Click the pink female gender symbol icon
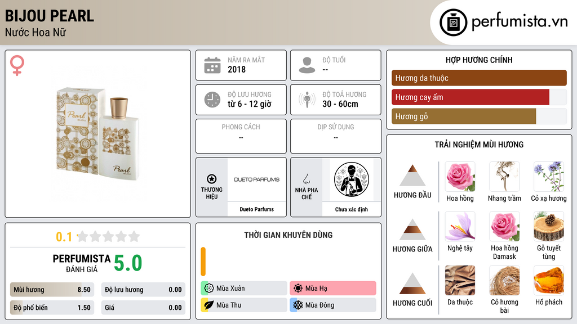 click(x=17, y=65)
